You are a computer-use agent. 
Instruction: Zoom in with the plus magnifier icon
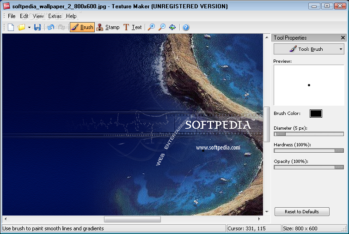pos(151,27)
